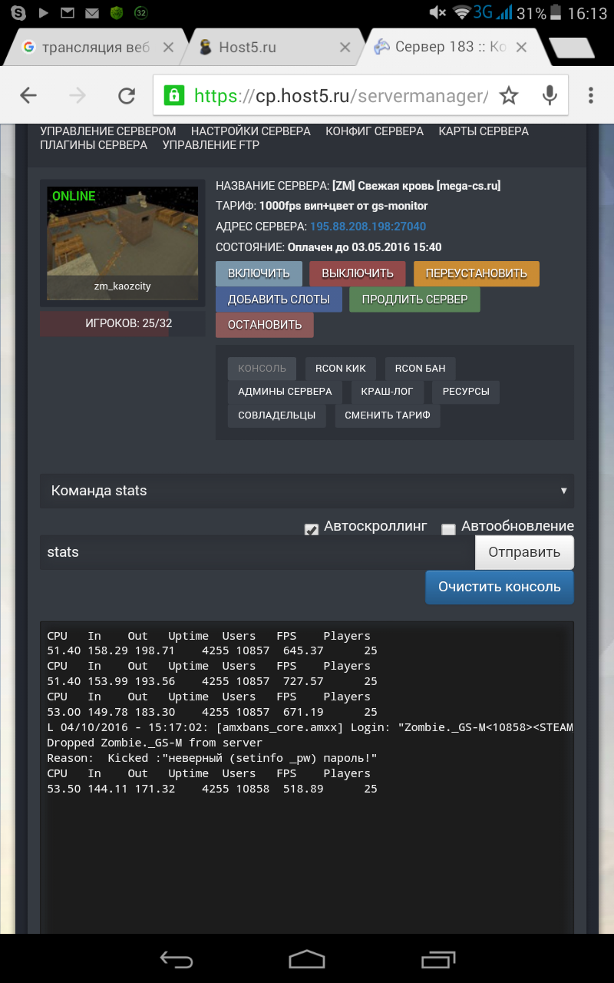
Task: Open a new browser tab
Action: 573,48
